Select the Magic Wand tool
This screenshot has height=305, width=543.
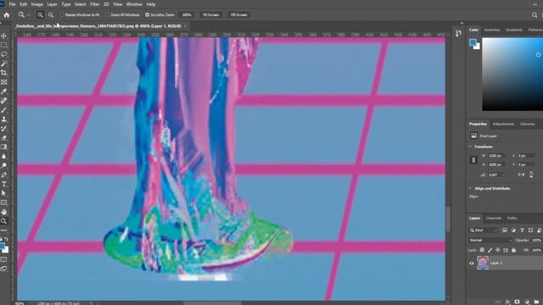[x=3, y=64]
